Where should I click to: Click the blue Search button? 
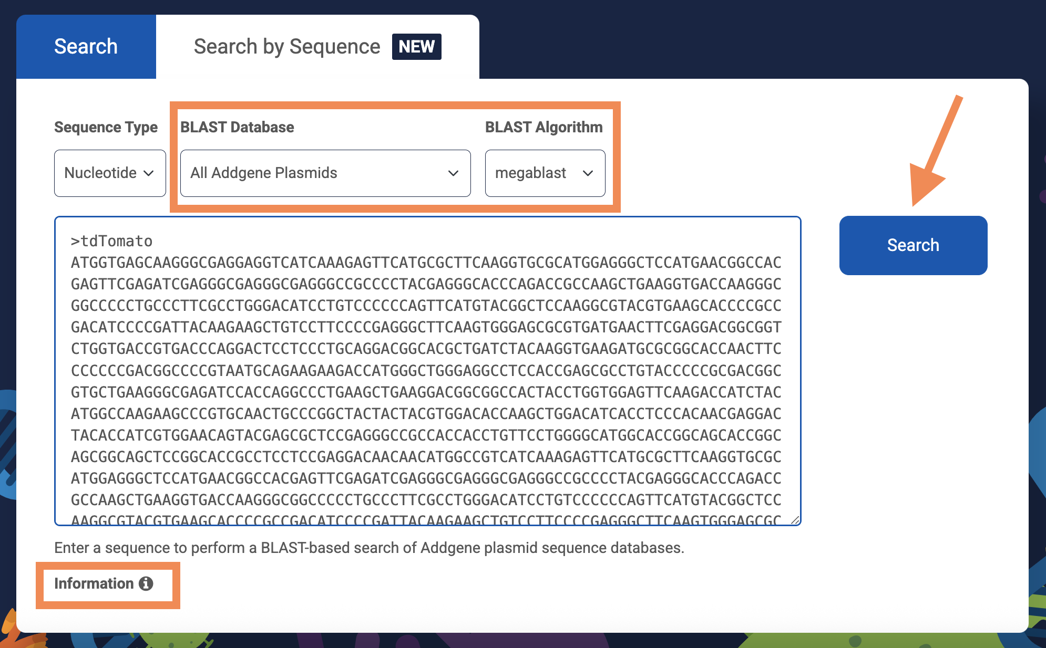(x=913, y=245)
